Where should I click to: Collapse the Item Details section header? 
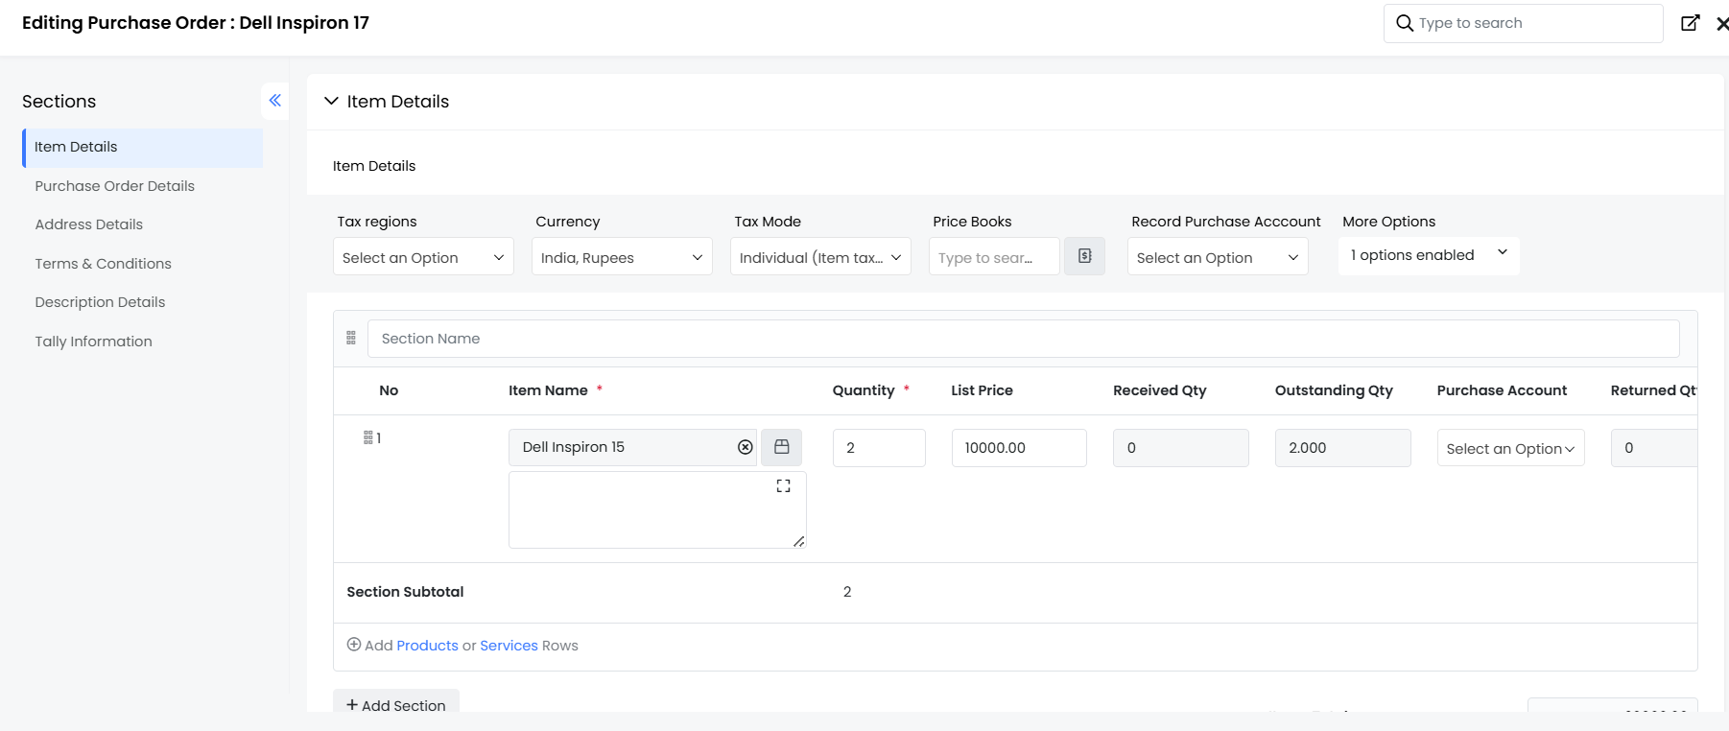pyautogui.click(x=332, y=102)
